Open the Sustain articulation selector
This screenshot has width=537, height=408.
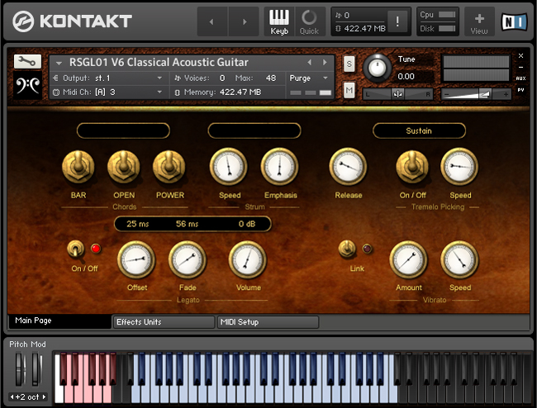click(x=419, y=130)
